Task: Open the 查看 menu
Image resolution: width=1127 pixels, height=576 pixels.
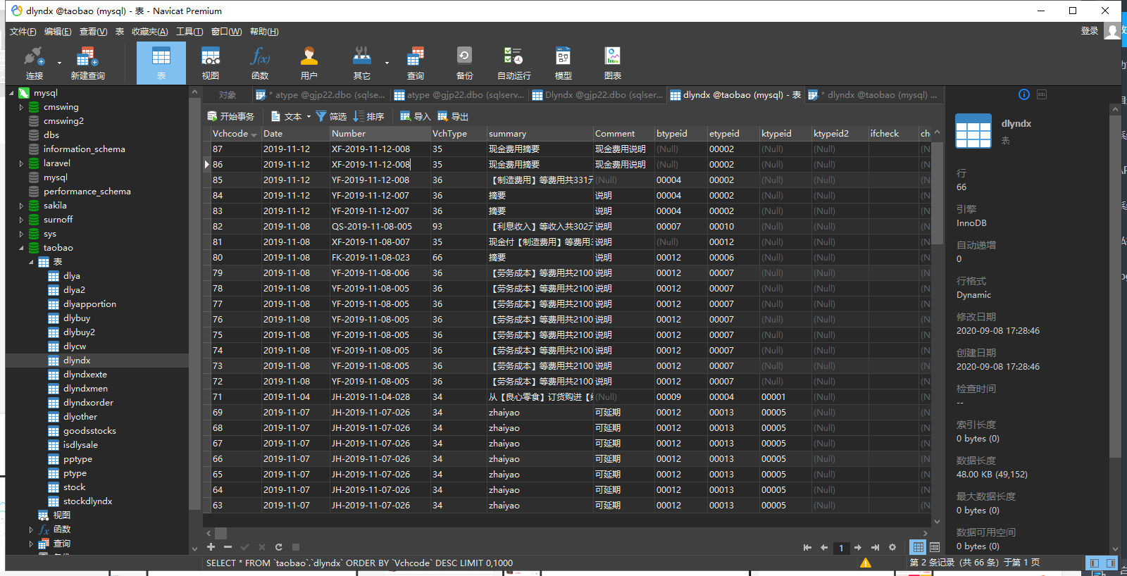Action: 93,32
